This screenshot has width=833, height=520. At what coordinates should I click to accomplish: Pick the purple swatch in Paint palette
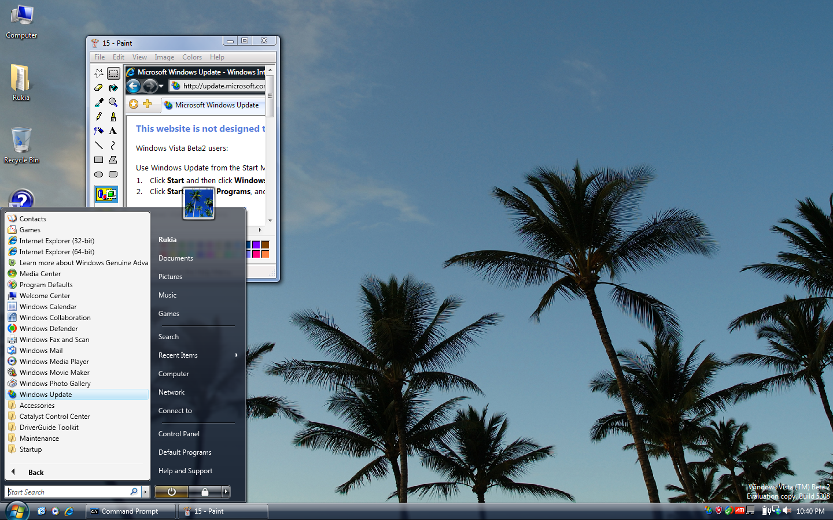(x=256, y=245)
